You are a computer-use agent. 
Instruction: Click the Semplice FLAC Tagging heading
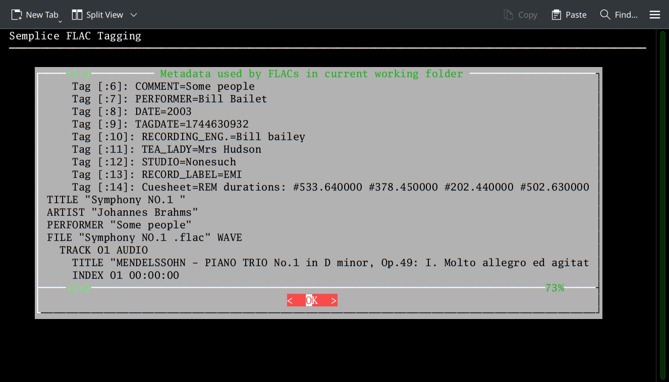[75, 36]
